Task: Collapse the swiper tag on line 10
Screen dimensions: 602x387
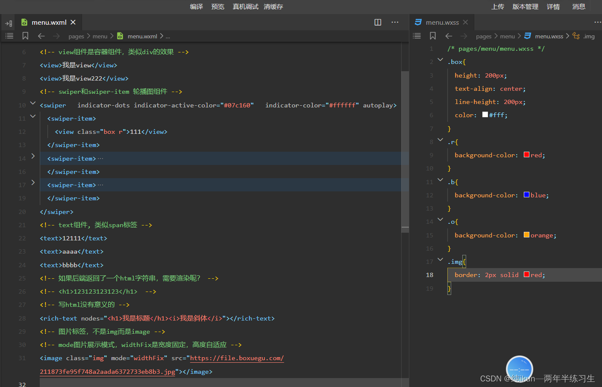Action: pos(33,103)
